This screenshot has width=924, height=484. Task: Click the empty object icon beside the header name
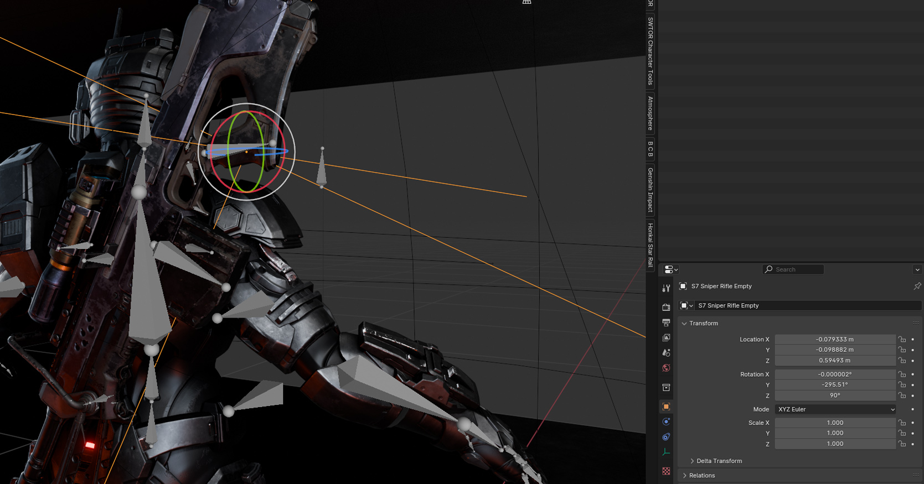pyautogui.click(x=683, y=286)
